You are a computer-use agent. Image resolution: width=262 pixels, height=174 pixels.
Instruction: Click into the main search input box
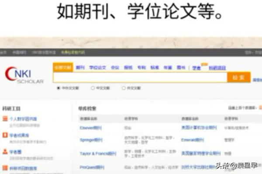[140, 77]
